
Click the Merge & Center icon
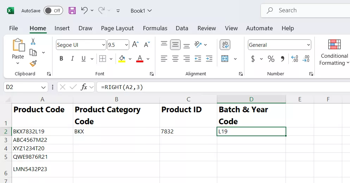(225, 58)
